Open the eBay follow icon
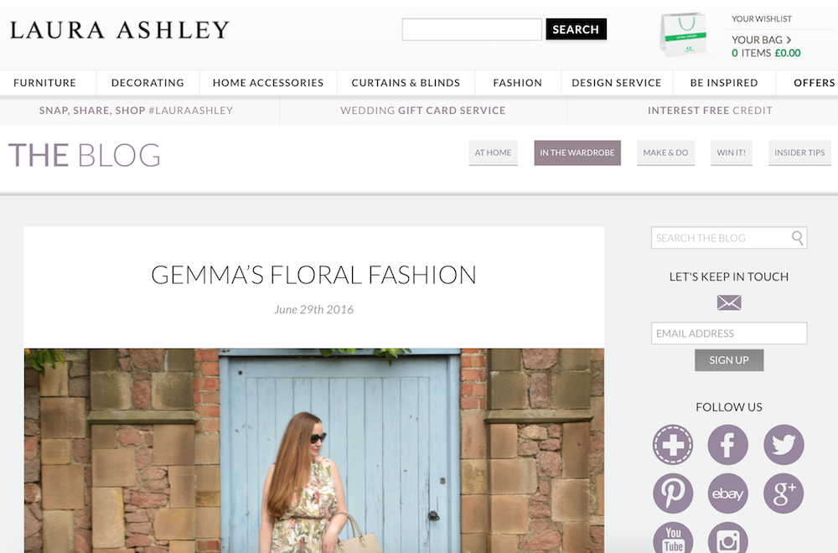The width and height of the screenshot is (838, 553). (x=728, y=494)
